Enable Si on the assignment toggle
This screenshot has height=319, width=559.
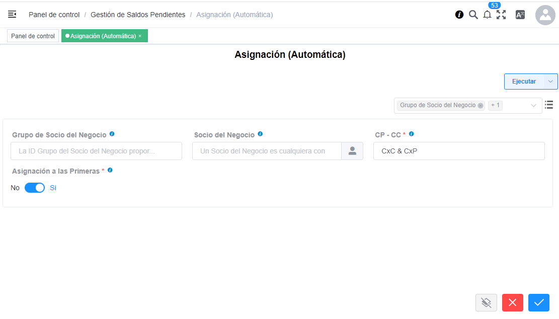pyautogui.click(x=52, y=187)
